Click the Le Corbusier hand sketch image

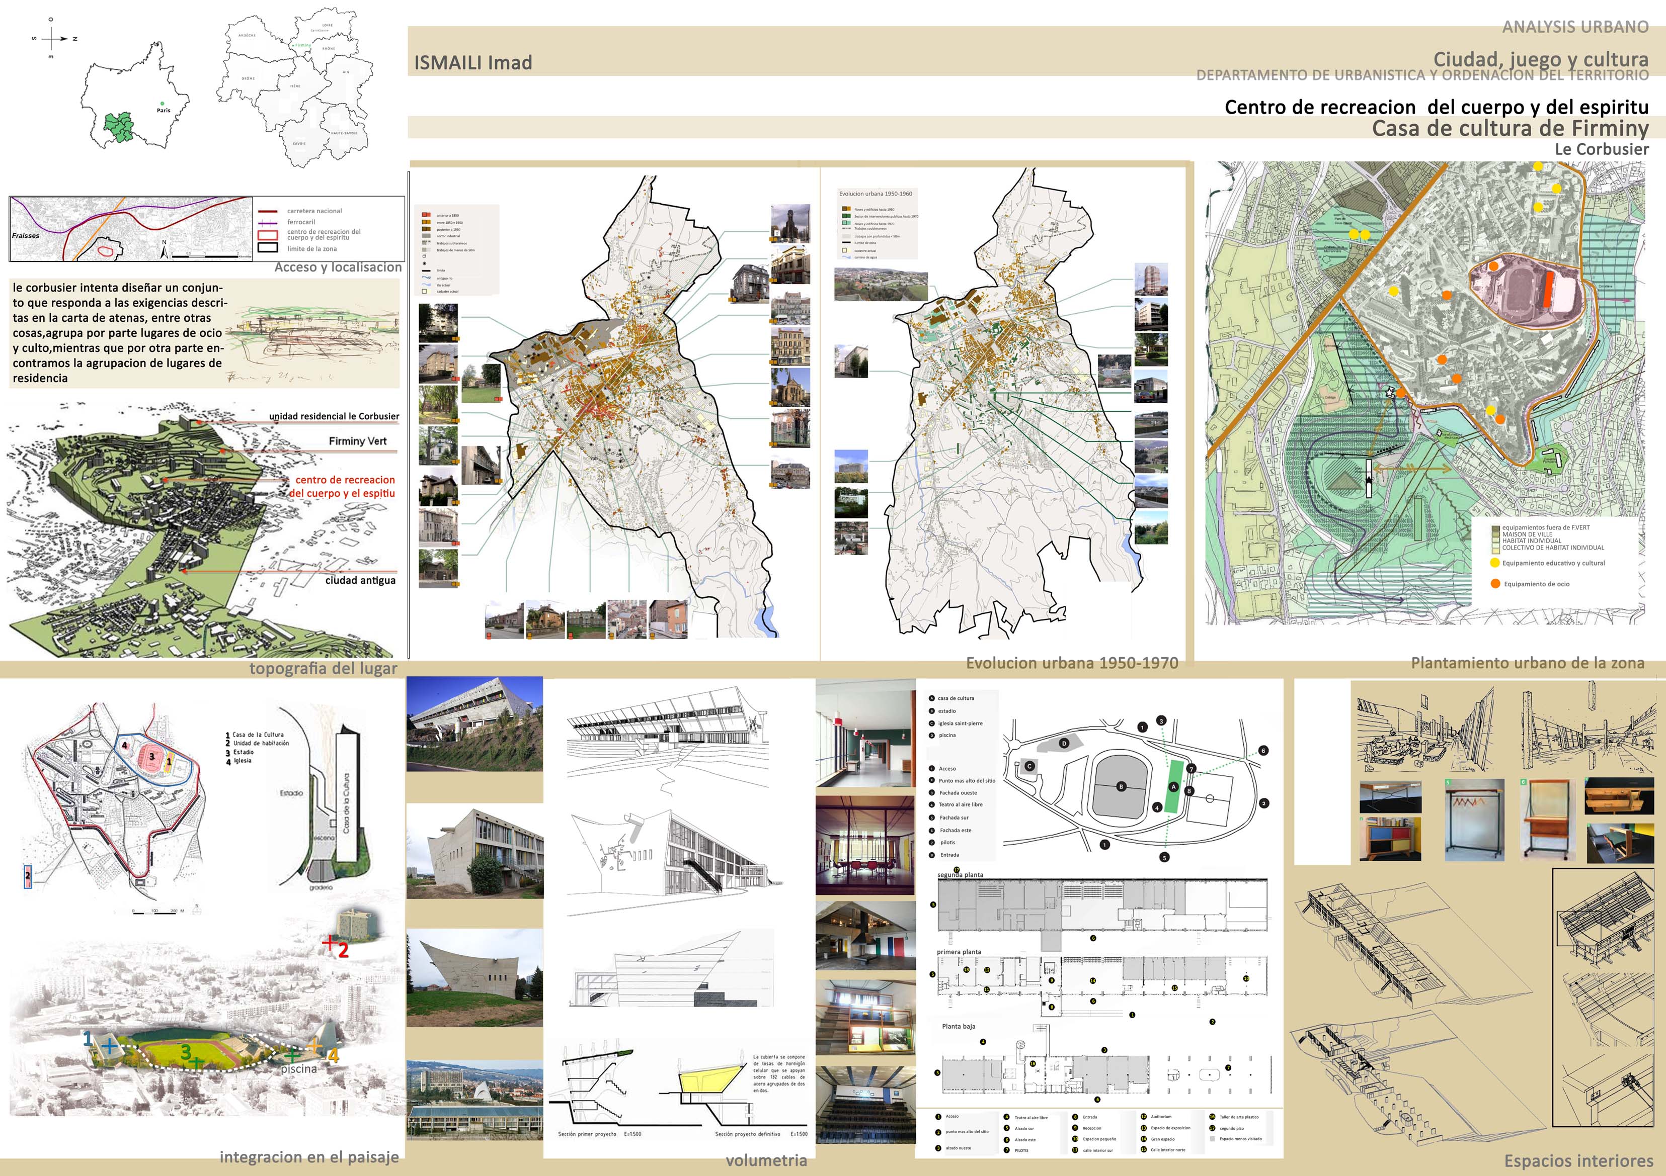[312, 342]
